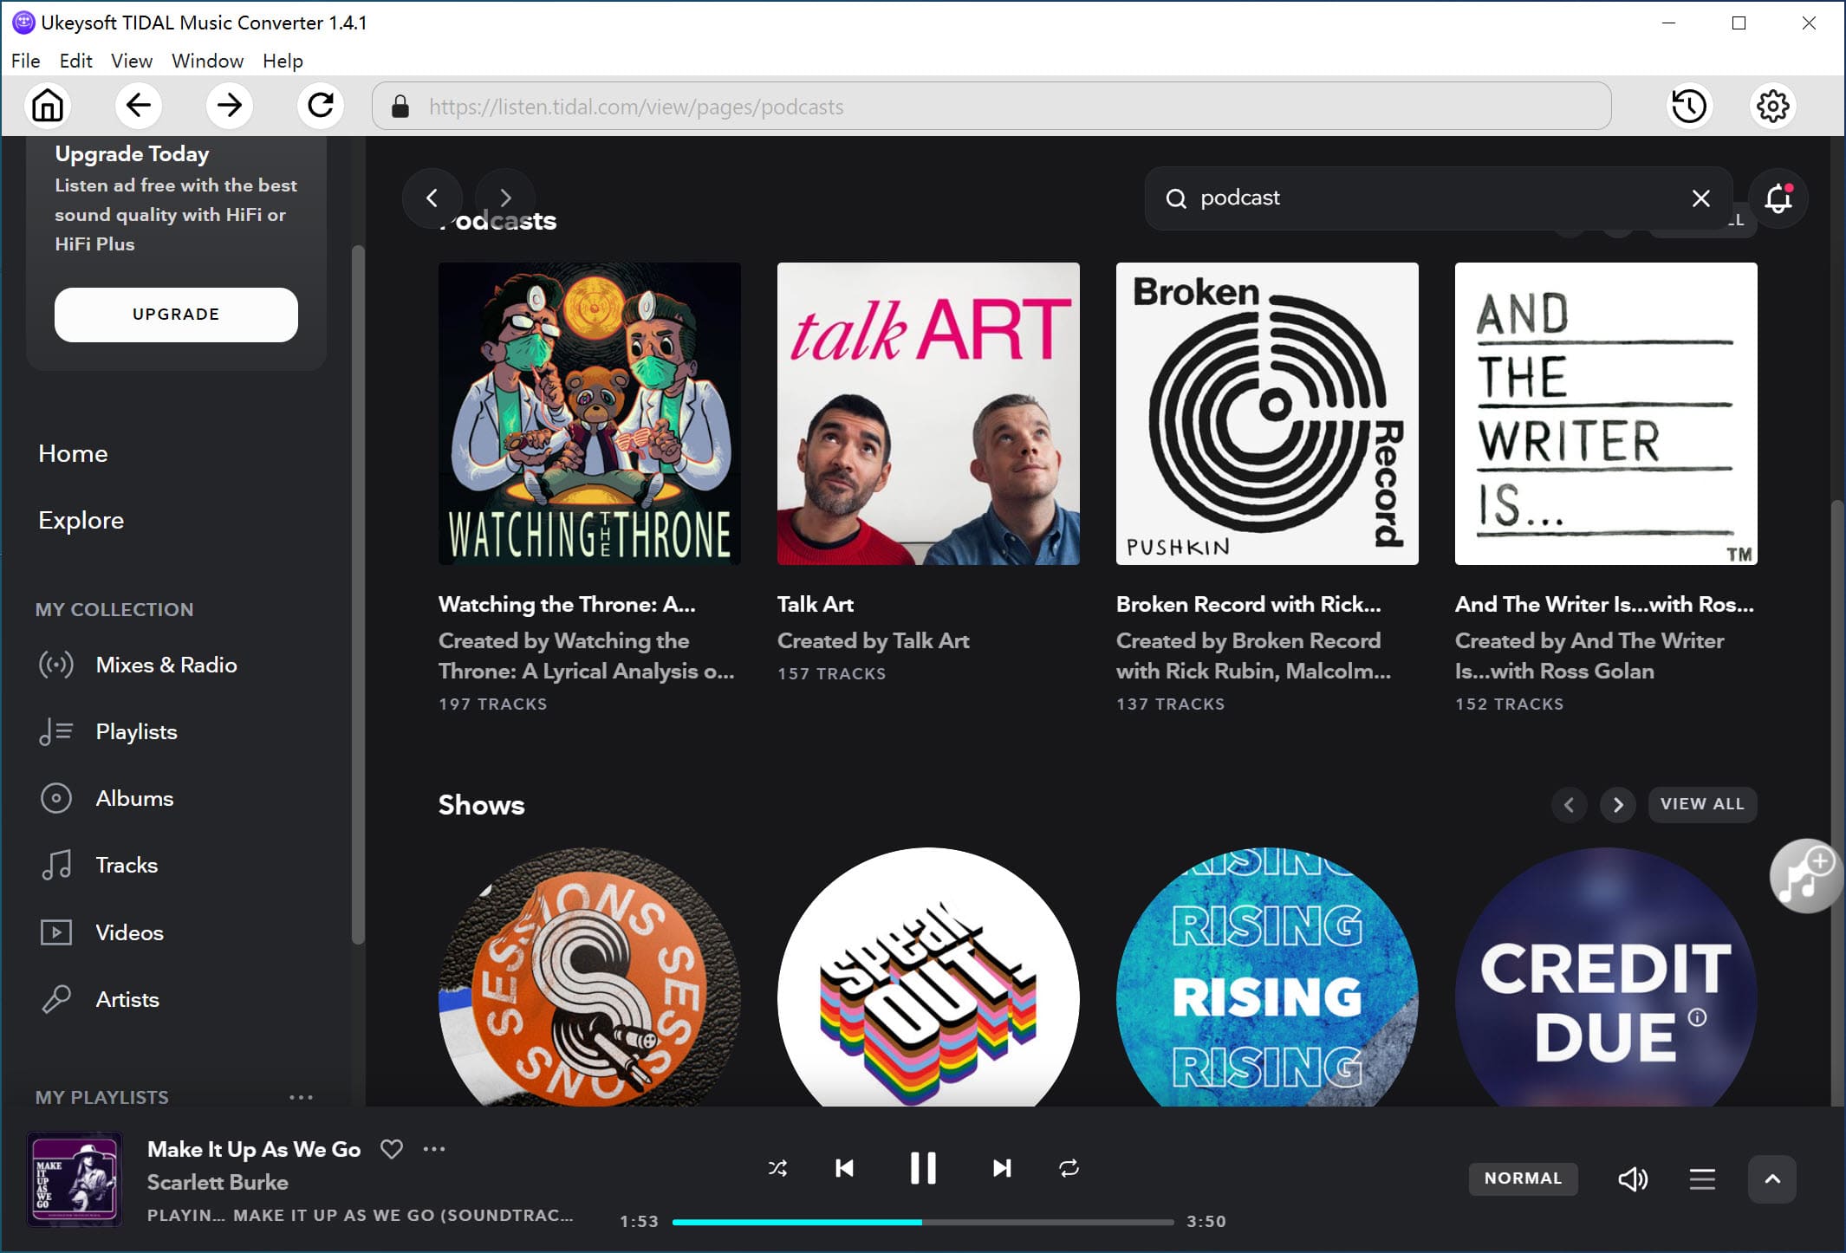Open Artists in My Collection
1846x1253 pixels.
coord(99,999)
